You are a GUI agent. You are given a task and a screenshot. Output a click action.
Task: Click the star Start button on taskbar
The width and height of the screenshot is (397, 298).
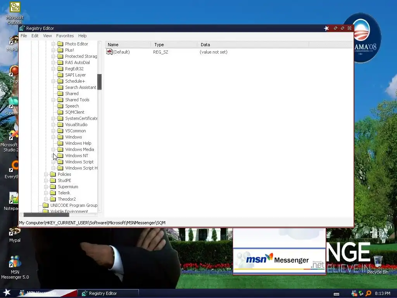point(7,293)
